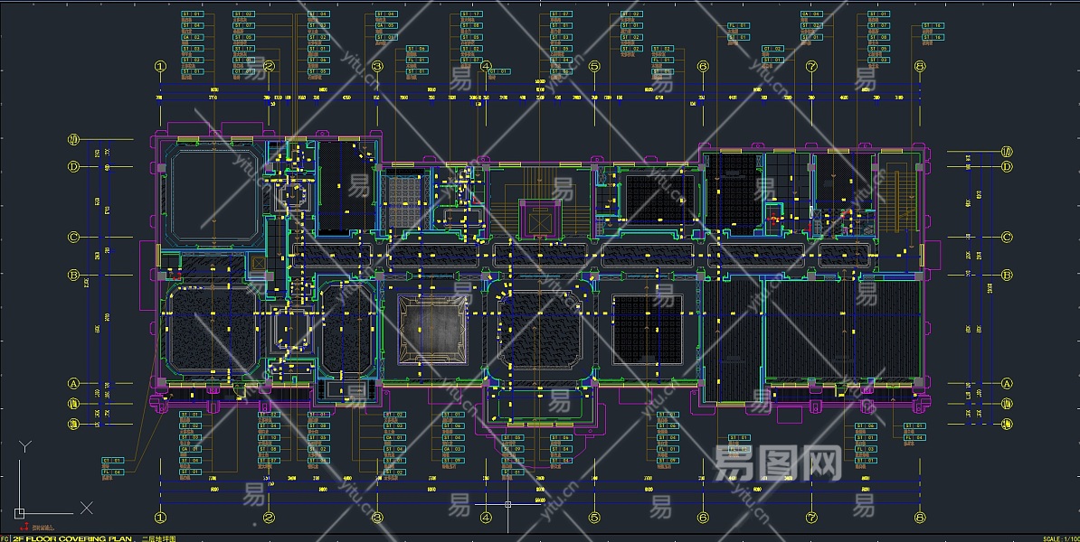The height and width of the screenshot is (542, 1080).
Task: Select grid bubble 7 in bottom row
Action: [x=811, y=518]
